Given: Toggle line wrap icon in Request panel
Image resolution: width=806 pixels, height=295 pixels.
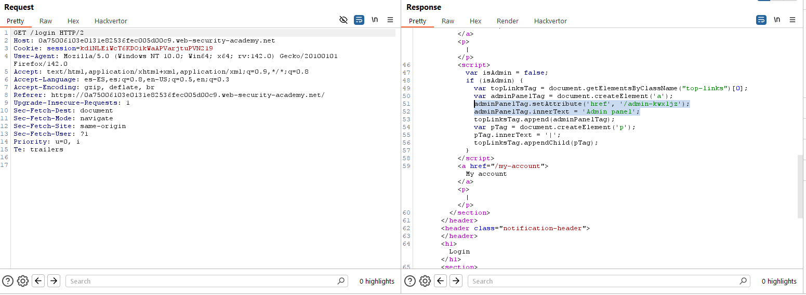Looking at the screenshot, I should tap(359, 20).
